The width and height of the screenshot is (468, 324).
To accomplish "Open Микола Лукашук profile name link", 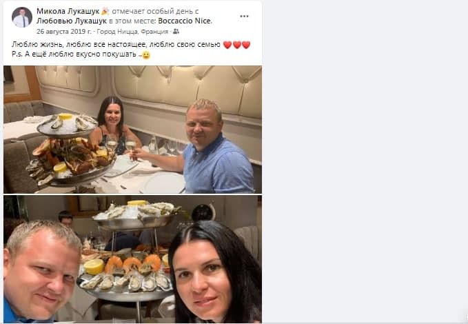I will point(68,11).
